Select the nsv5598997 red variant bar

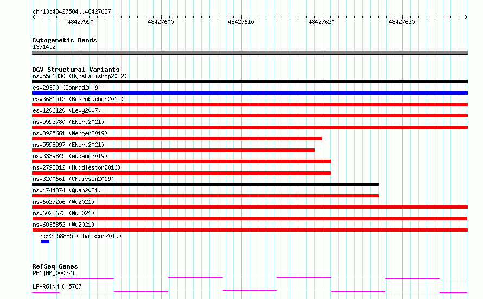[x=174, y=150]
